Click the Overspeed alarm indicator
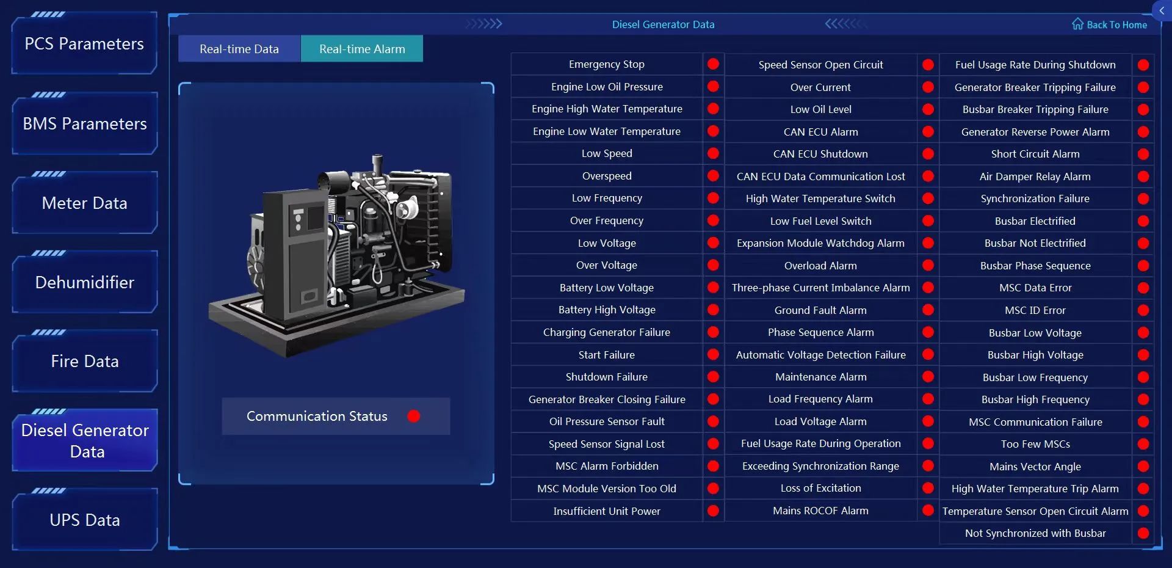Image resolution: width=1172 pixels, height=568 pixels. coord(713,176)
